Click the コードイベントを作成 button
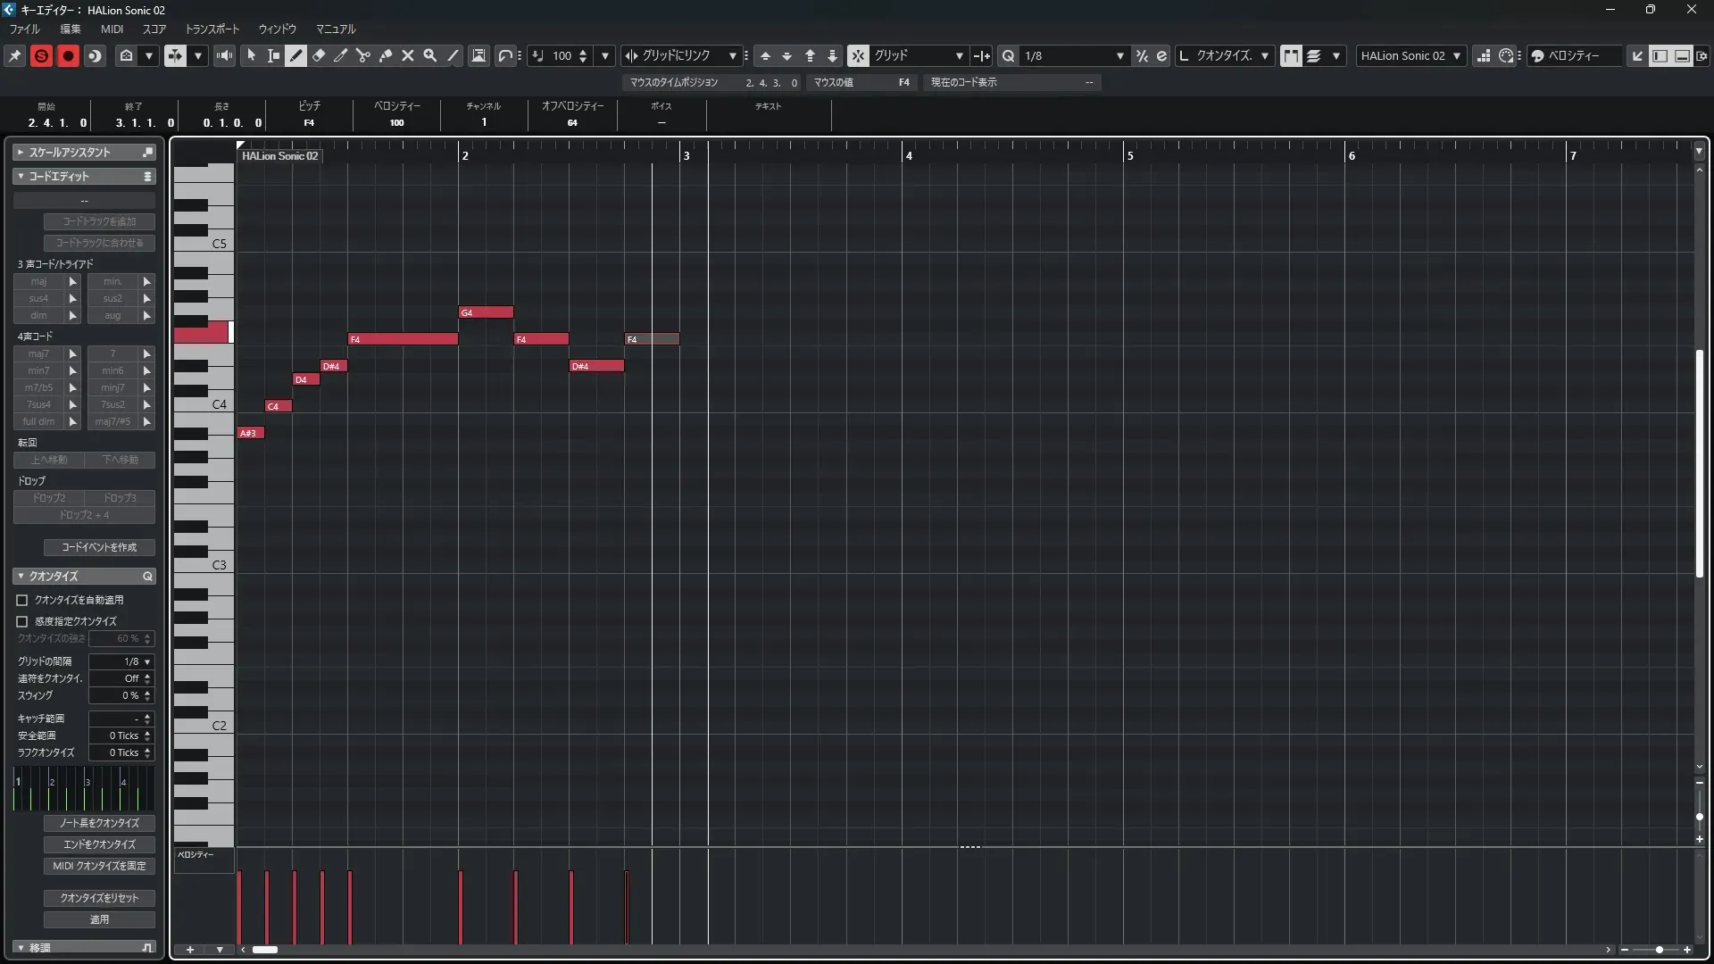1714x964 pixels. (x=99, y=547)
